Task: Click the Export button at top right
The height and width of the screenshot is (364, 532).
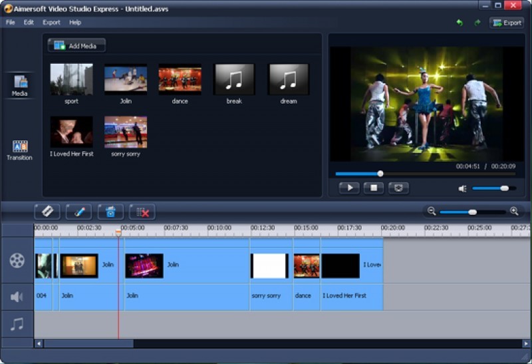Action: point(507,23)
